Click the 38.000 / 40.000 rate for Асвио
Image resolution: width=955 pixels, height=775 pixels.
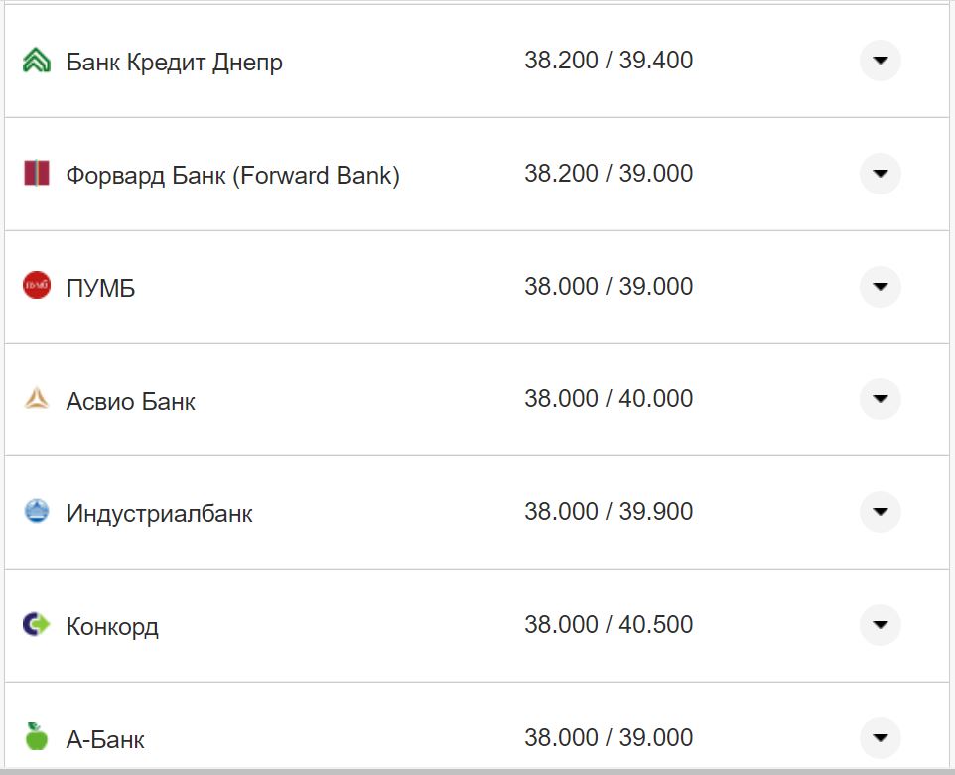pyautogui.click(x=610, y=398)
